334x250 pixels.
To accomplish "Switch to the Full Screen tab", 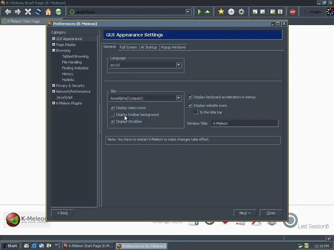I will 128,47.
